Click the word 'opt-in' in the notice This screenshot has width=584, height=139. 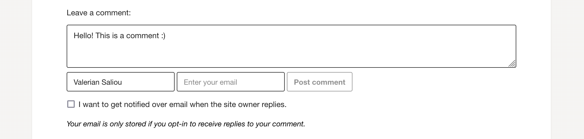[x=178, y=124]
